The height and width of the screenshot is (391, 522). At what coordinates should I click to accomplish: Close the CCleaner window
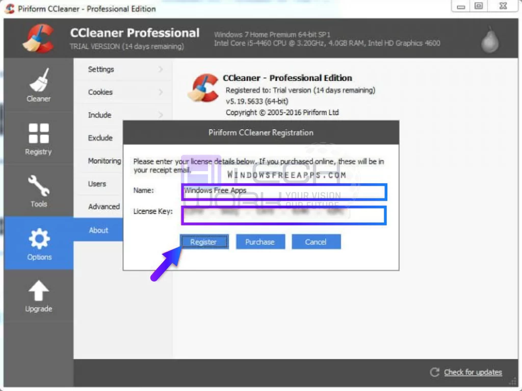point(503,6)
